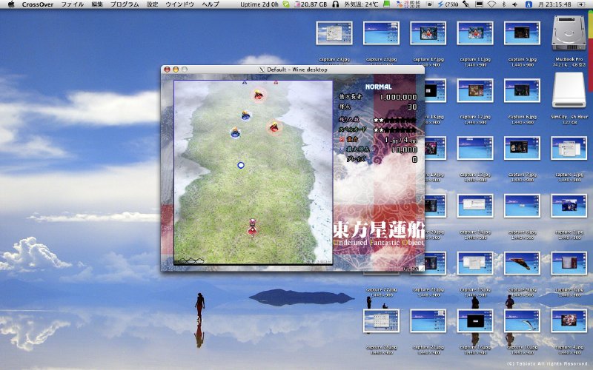The height and width of the screenshot is (370, 593).
Task: Click the clock showing 月 23:15:48
Action: point(554,4)
